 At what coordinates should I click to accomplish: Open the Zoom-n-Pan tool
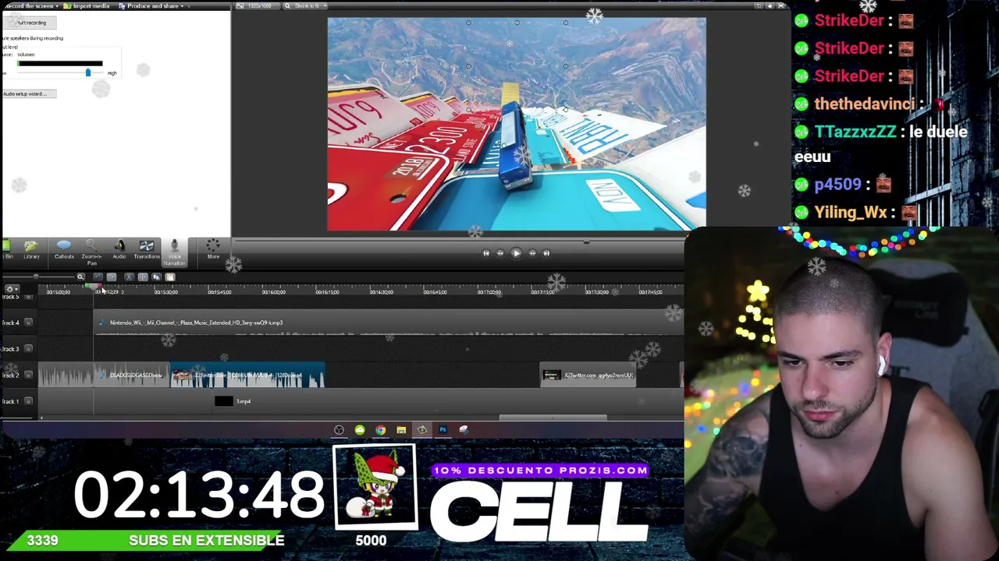[91, 252]
